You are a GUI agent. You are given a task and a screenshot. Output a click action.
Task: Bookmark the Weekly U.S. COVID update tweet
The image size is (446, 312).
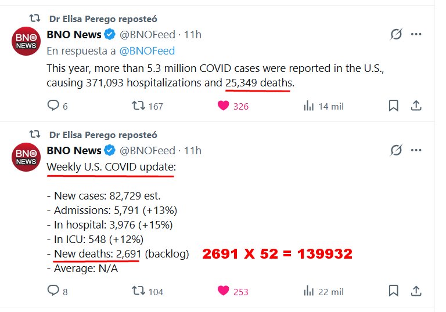393,291
